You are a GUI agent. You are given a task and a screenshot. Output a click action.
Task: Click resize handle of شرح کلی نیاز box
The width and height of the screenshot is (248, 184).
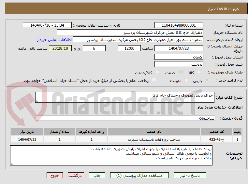[37, 101]
